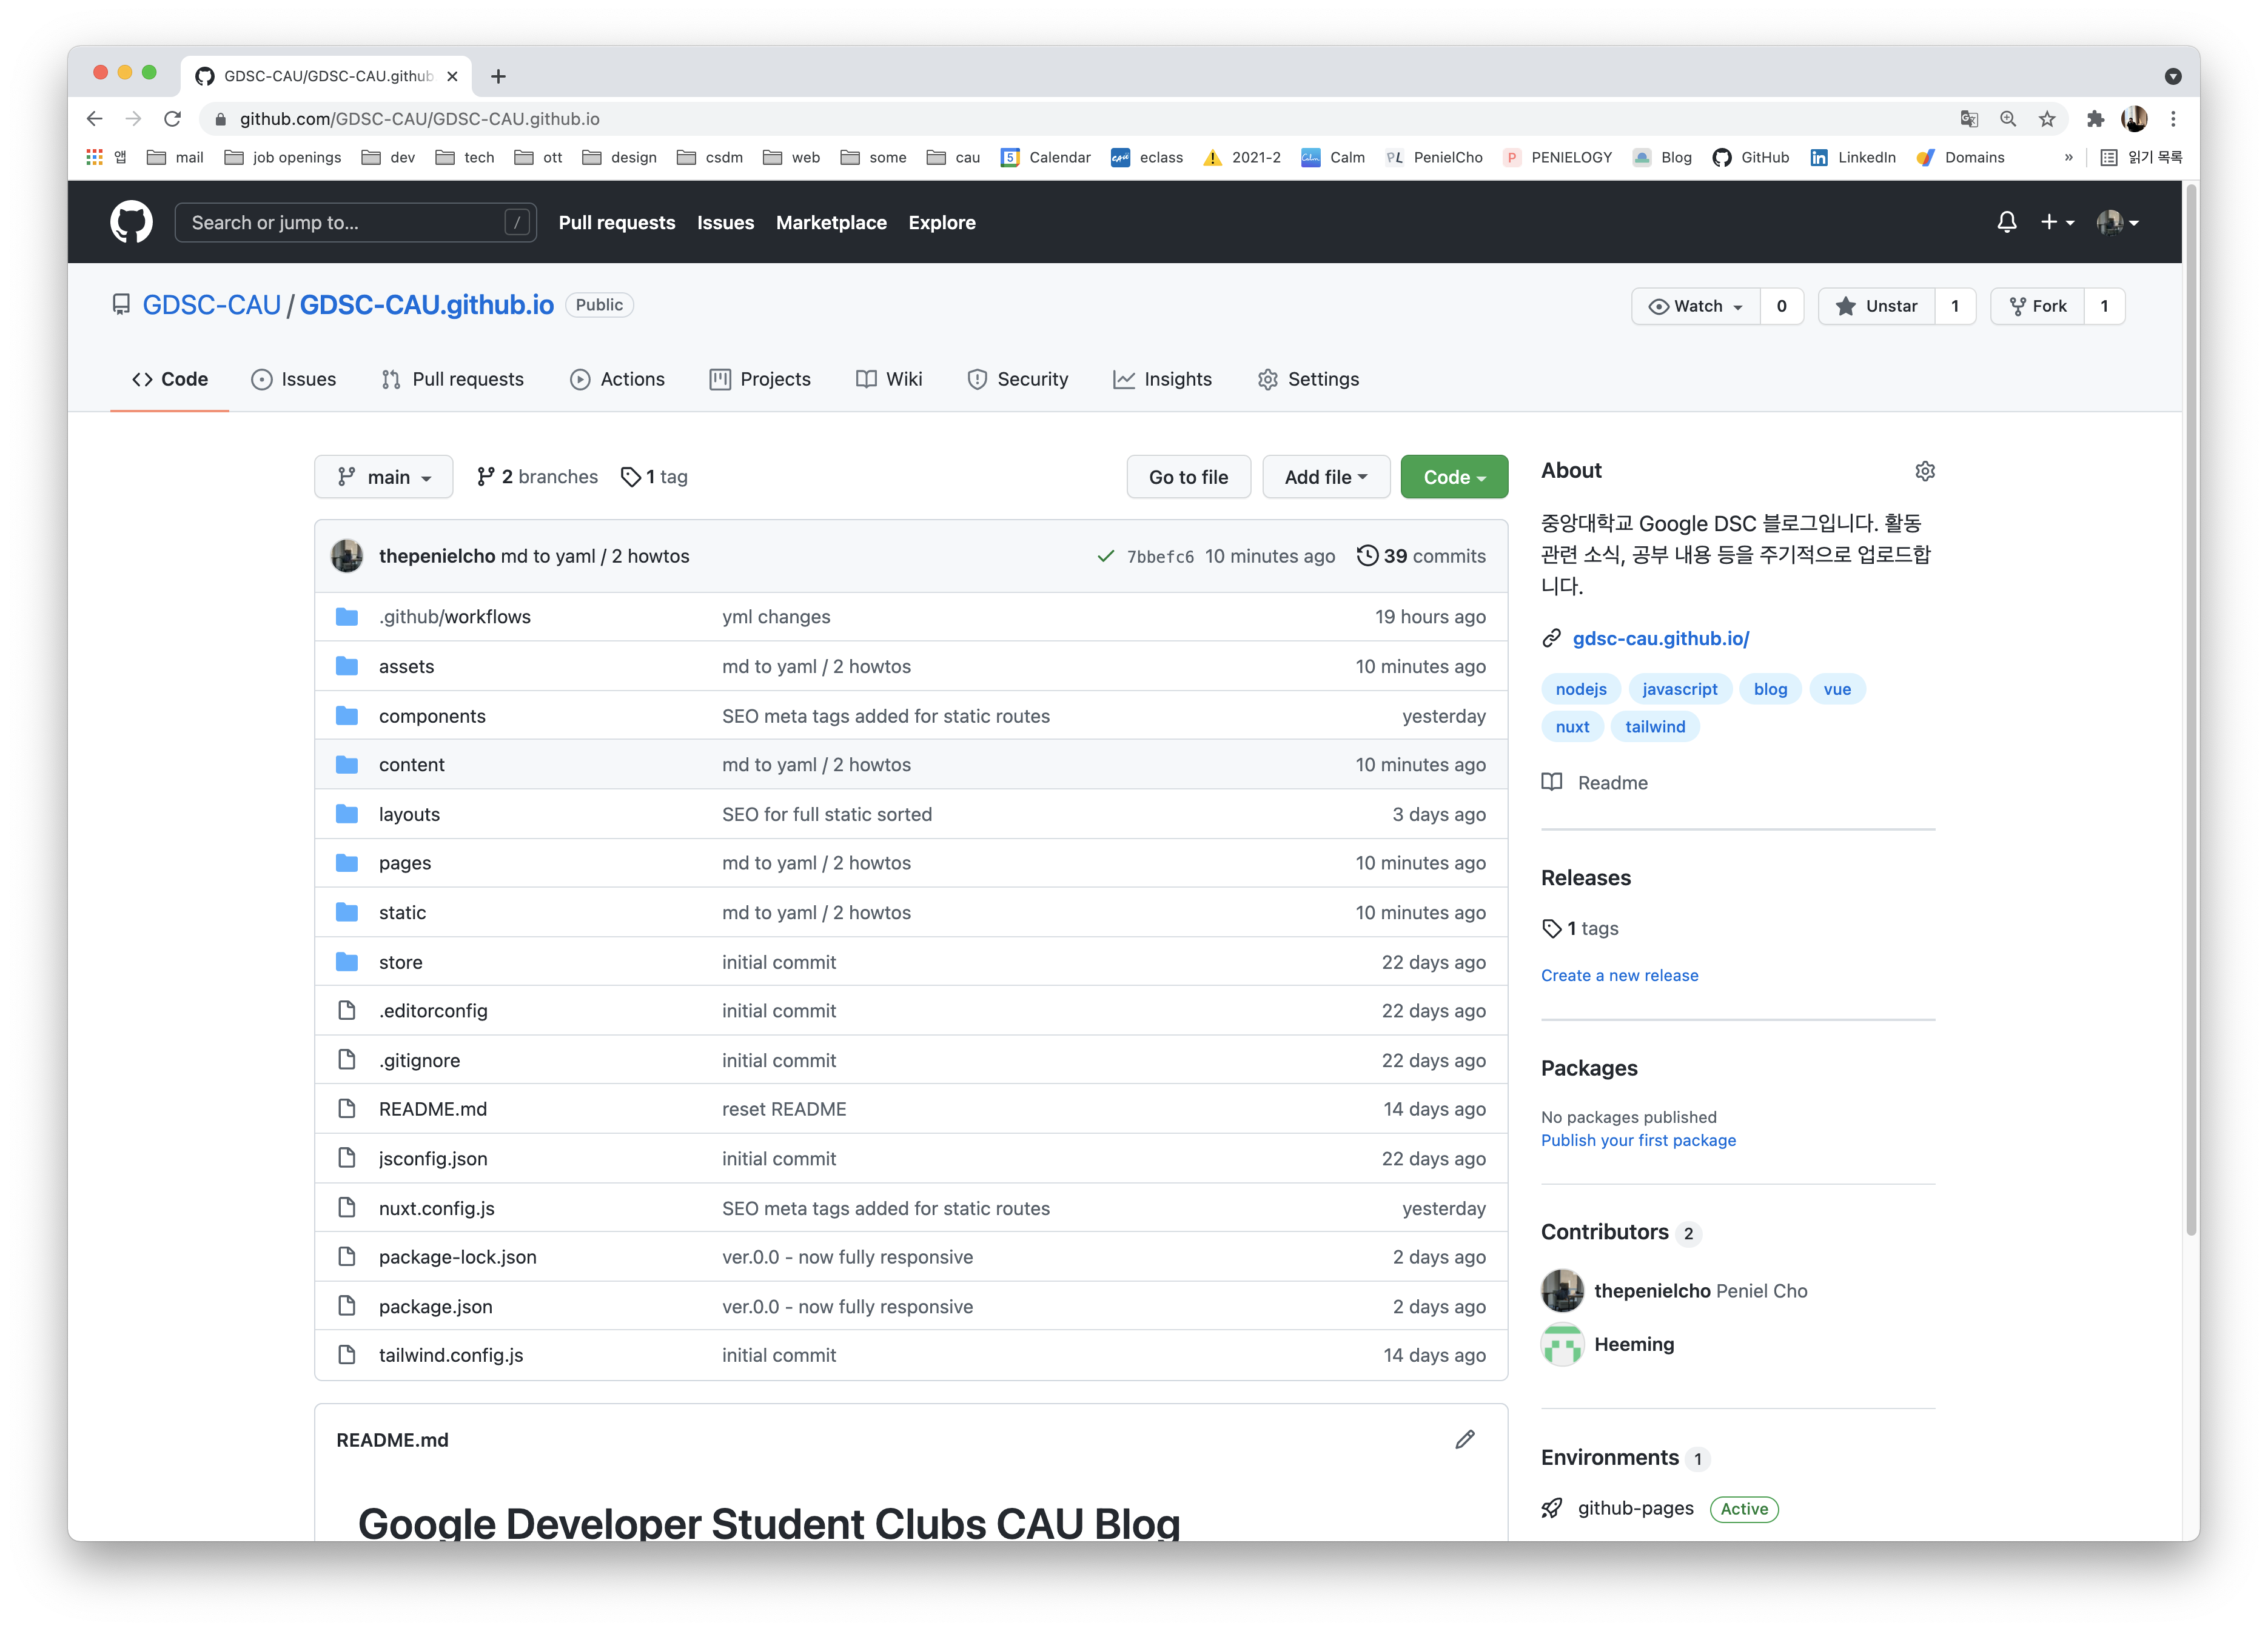The width and height of the screenshot is (2268, 1631).
Task: Click the green check status icon
Action: (x=1105, y=556)
